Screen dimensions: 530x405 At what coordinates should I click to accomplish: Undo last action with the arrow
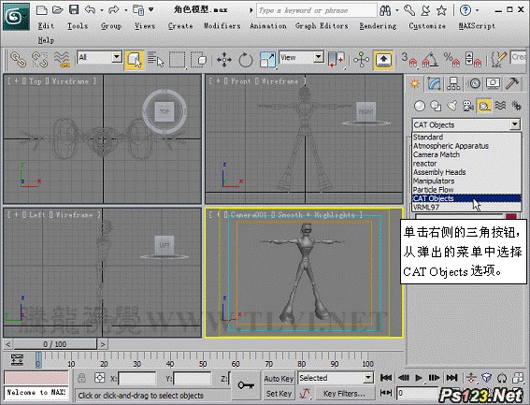(91, 9)
